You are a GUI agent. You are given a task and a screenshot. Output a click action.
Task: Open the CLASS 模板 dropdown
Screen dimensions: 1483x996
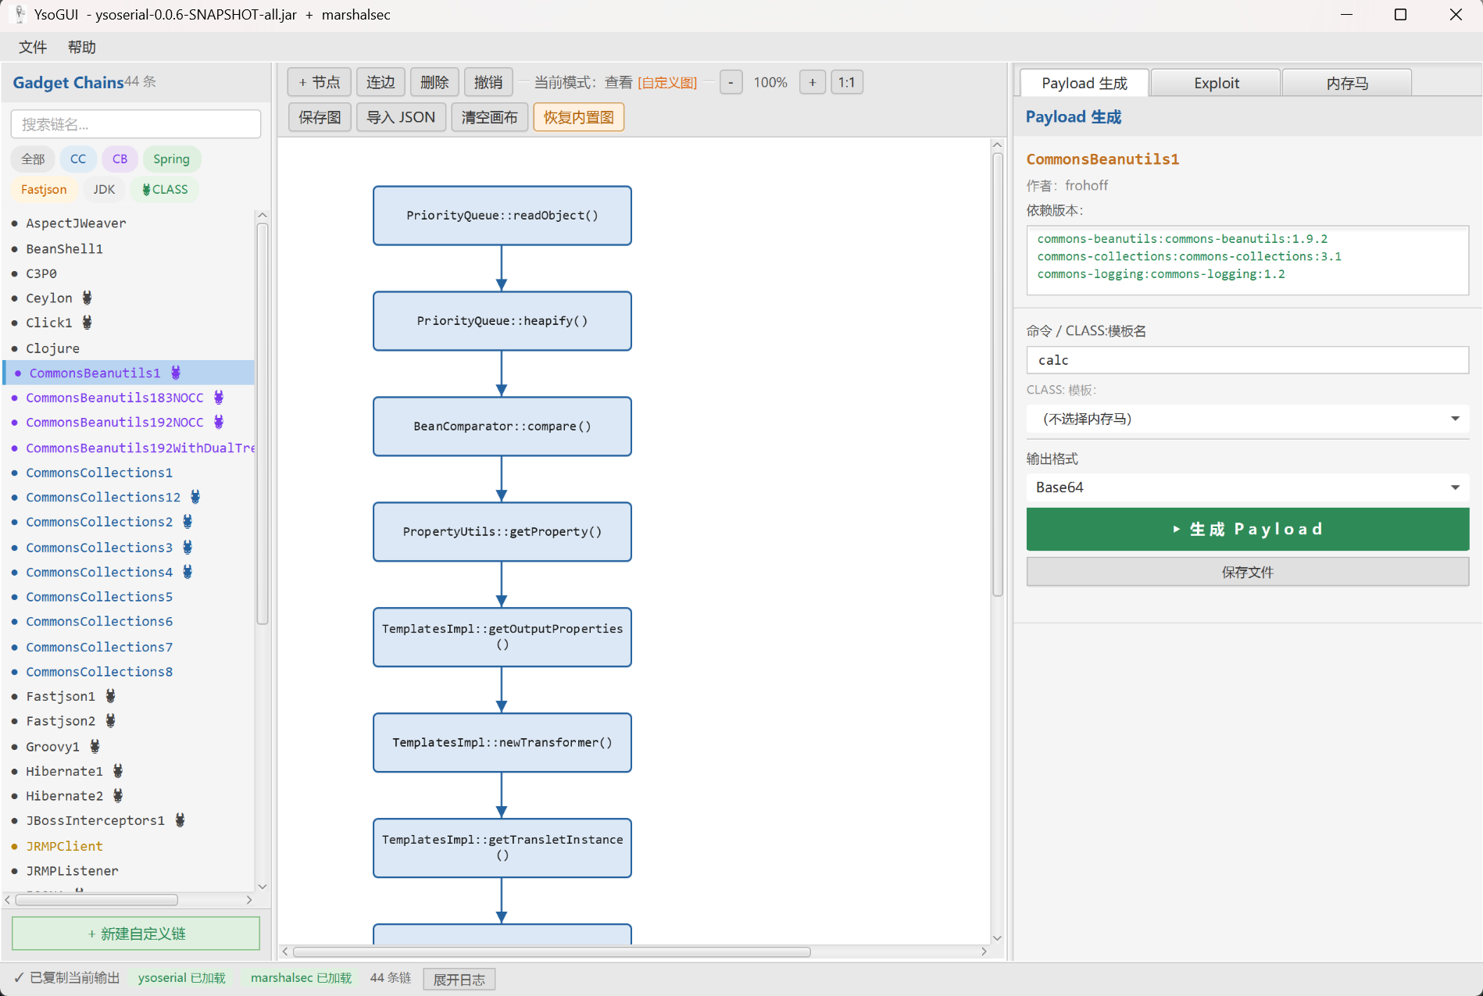tap(1247, 419)
